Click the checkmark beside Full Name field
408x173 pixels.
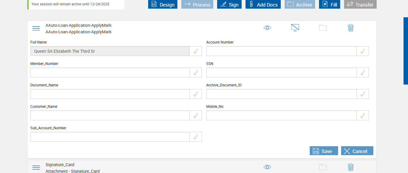(196, 51)
